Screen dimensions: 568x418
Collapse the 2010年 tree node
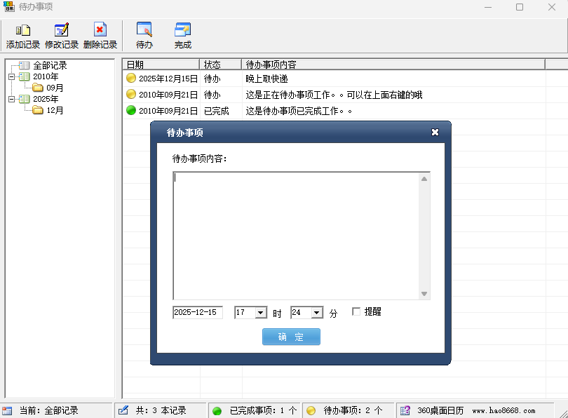coord(11,76)
